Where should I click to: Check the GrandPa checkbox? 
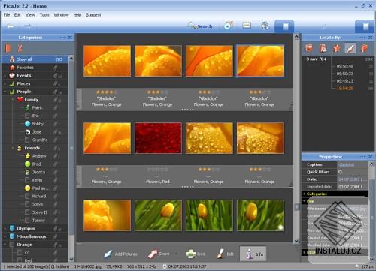(x=27, y=140)
